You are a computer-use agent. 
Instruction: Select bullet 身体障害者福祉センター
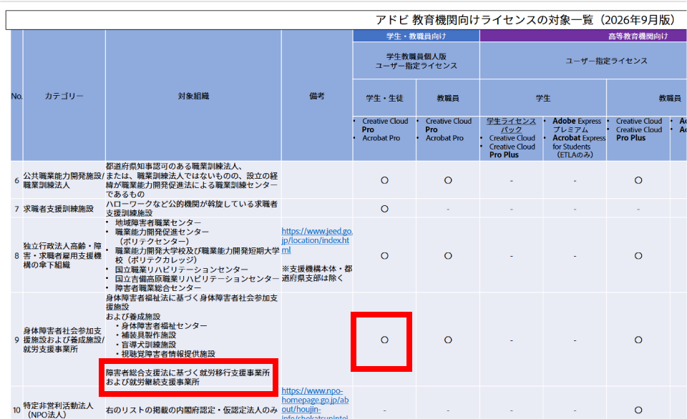(164, 326)
